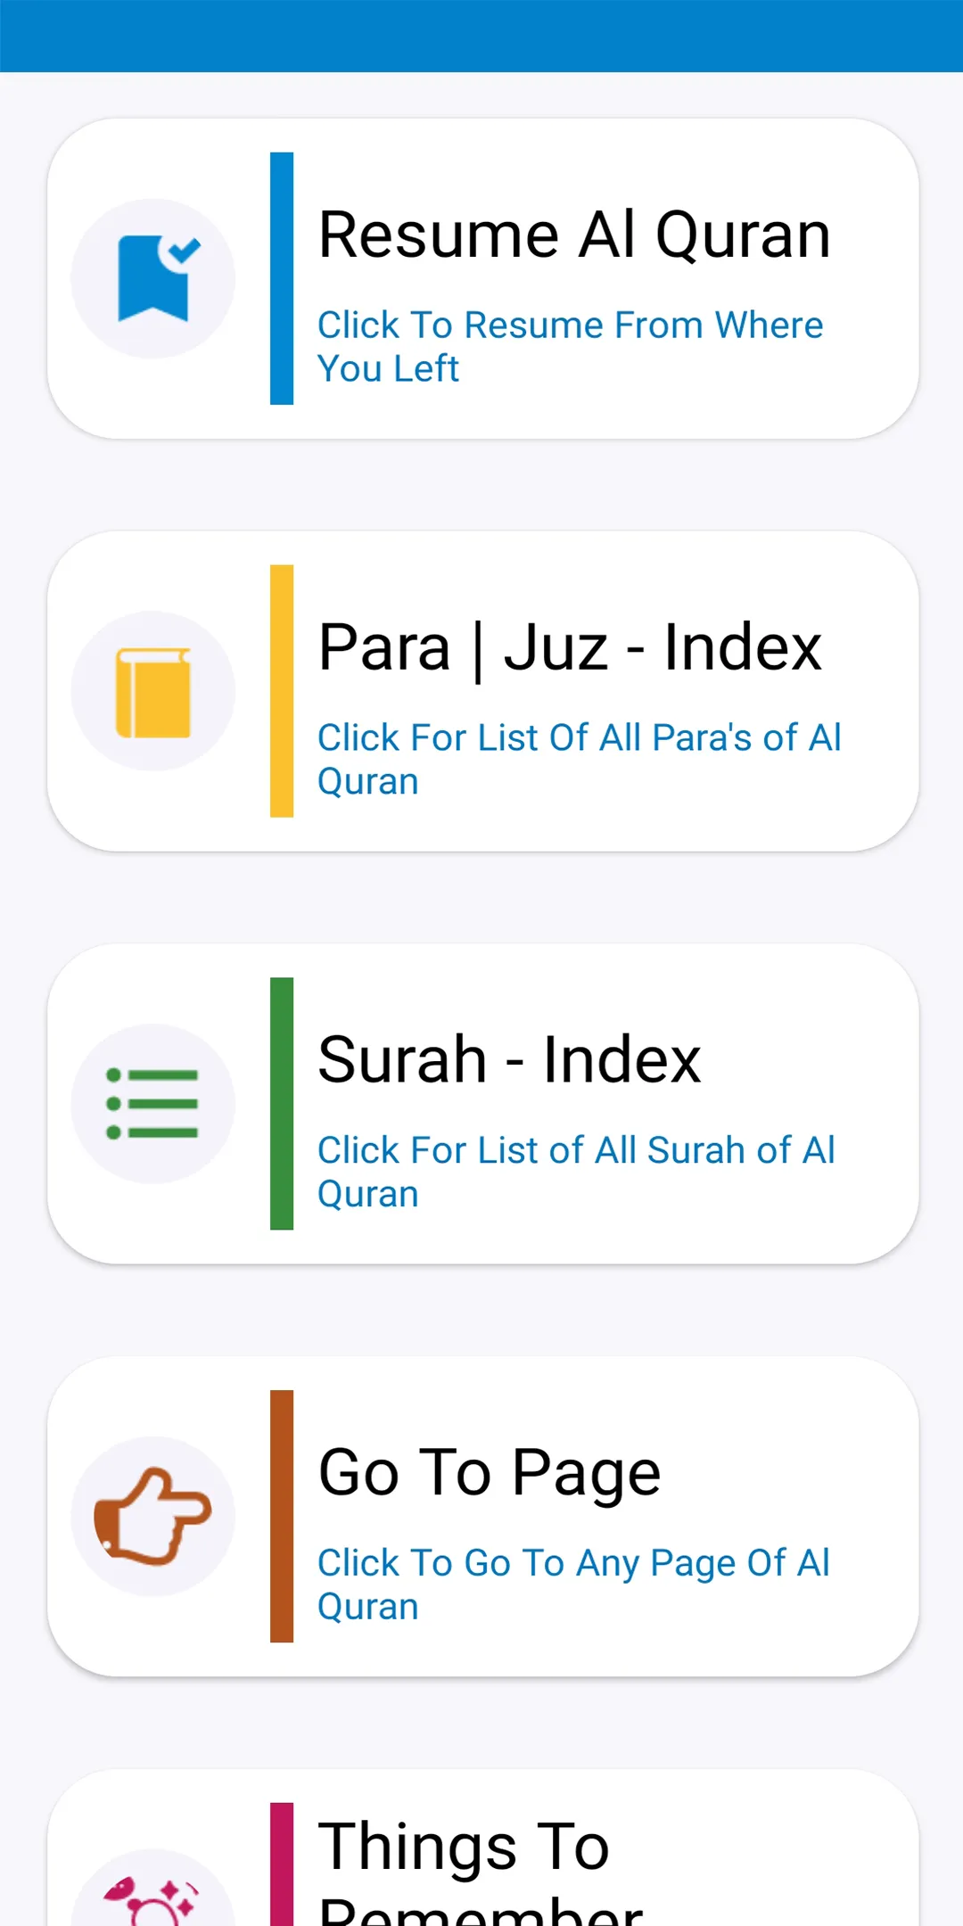The width and height of the screenshot is (963, 1926).
Task: Tap the yellow book Para icon
Action: 153,692
